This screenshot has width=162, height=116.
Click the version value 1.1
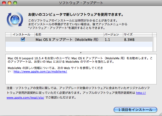point(107,40)
